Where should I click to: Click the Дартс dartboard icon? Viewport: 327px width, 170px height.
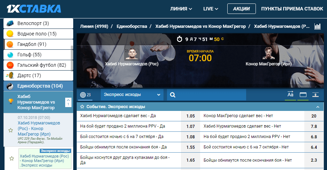(10, 75)
